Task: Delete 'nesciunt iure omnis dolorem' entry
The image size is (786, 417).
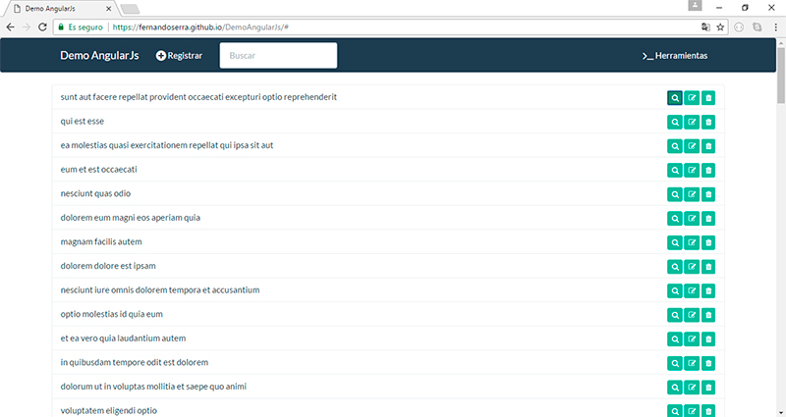Action: point(708,290)
